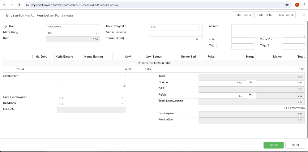Click the browser address bar URL
Image resolution: width=308 pixels, height=152 pixels.
point(75,5)
